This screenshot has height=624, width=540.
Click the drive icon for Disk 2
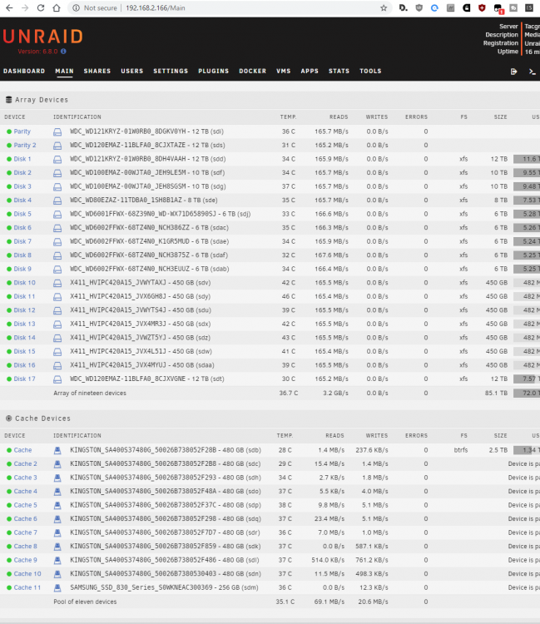(x=57, y=173)
